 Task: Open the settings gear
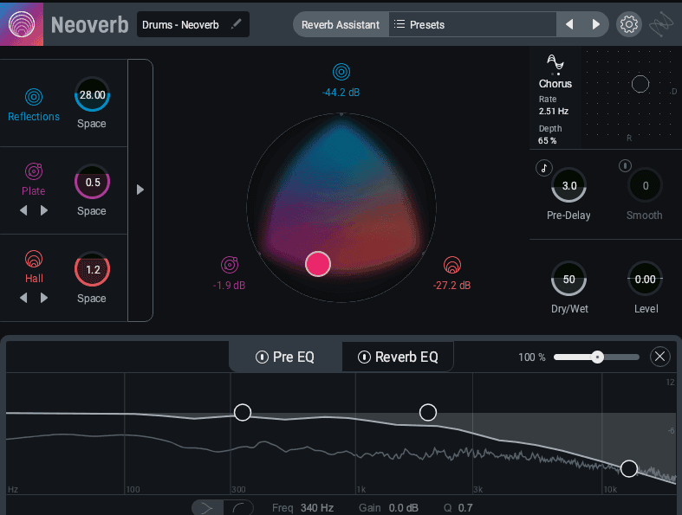pos(628,24)
